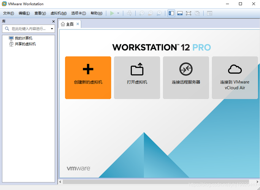Click the horizontal scrollbar track
Viewport: 260px width, 190px height.
pyautogui.click(x=156, y=182)
